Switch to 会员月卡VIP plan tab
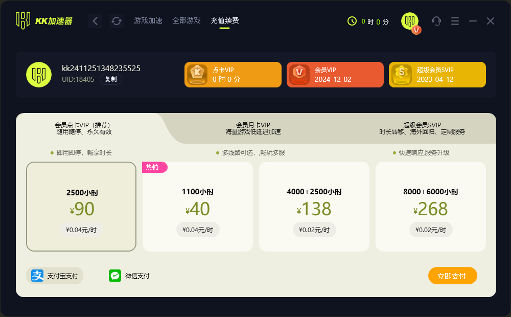The width and height of the screenshot is (511, 317). (253, 128)
